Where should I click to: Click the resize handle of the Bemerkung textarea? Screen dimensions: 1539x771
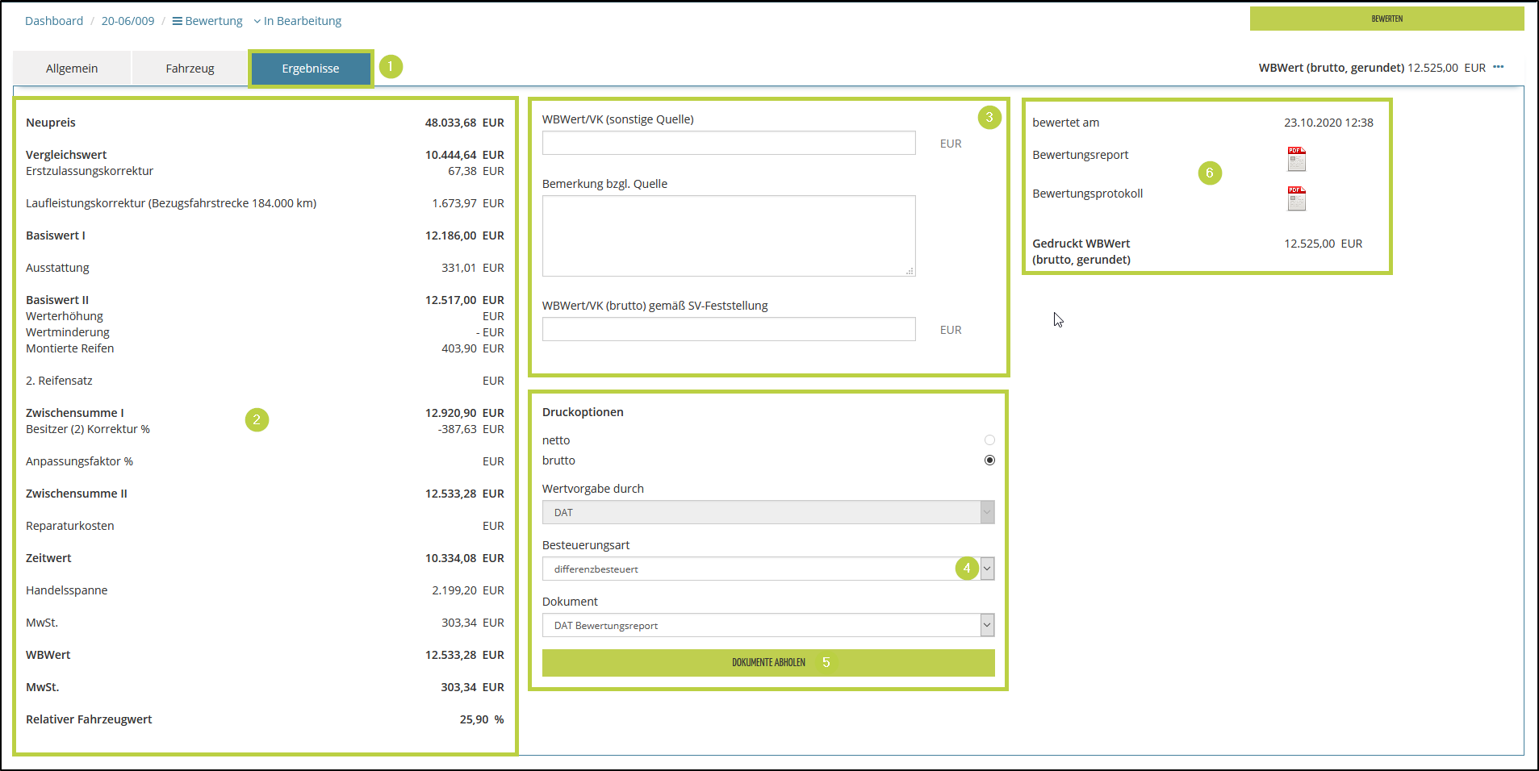(x=910, y=271)
